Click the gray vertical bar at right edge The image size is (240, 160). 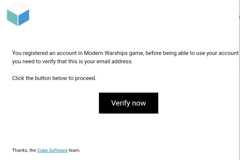pos(239,80)
